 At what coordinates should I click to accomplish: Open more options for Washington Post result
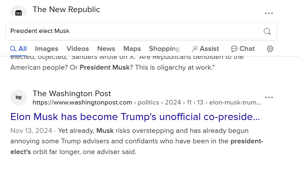pos(269,98)
